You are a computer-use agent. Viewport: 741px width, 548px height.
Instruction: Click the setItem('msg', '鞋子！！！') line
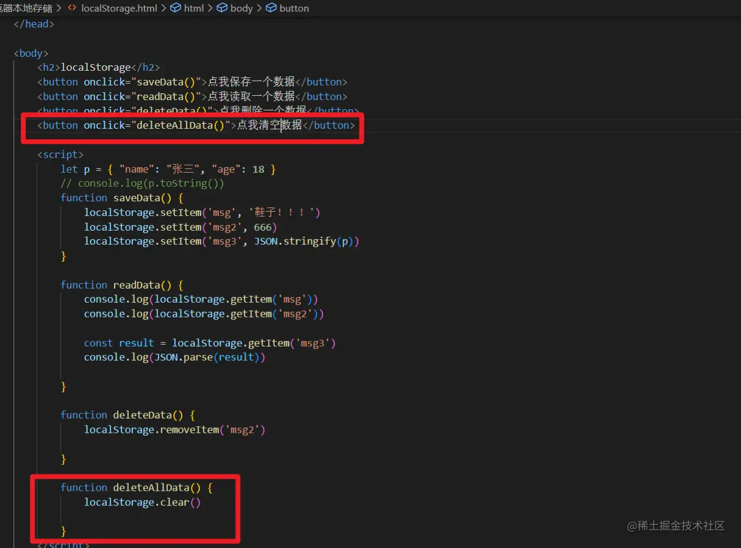pyautogui.click(x=202, y=212)
